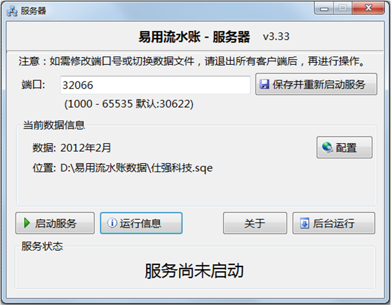This screenshot has width=391, height=305.
Task: Open the 关于 about dialog
Action: click(255, 223)
